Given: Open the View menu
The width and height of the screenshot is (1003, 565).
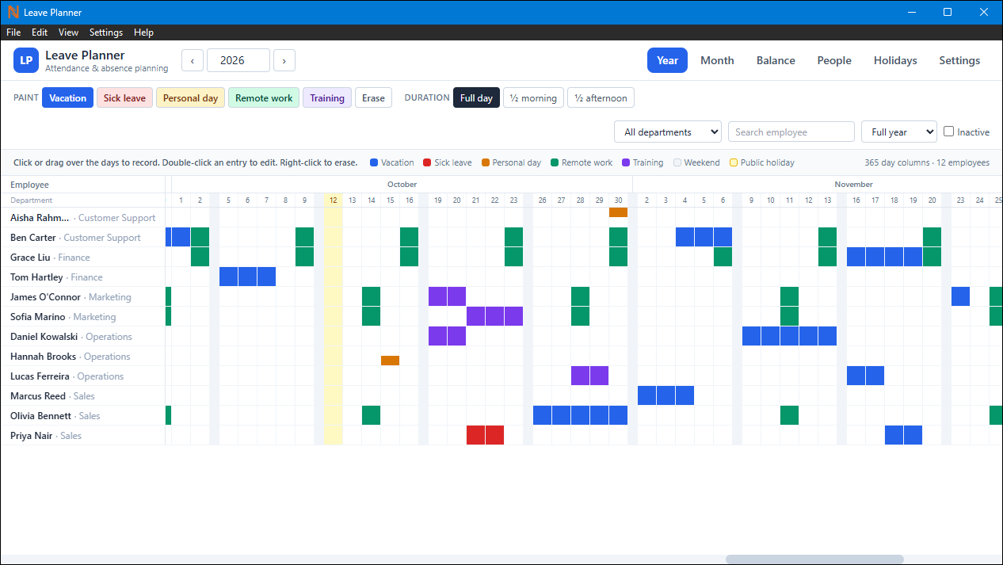Looking at the screenshot, I should click(x=69, y=32).
